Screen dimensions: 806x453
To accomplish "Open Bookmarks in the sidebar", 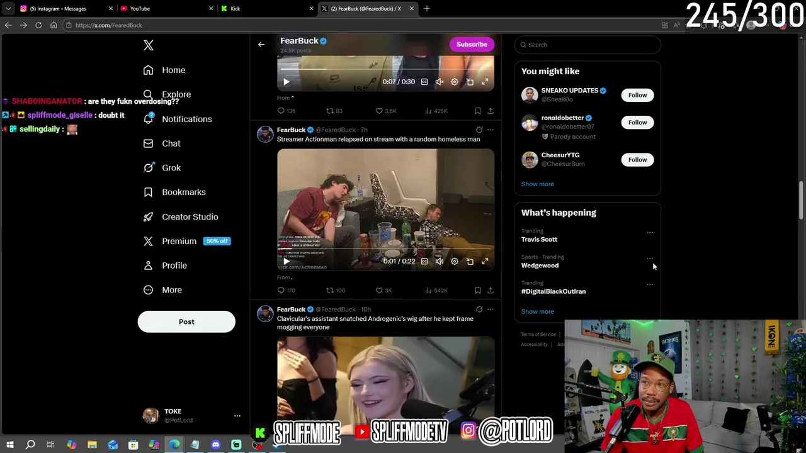I will [x=174, y=192].
